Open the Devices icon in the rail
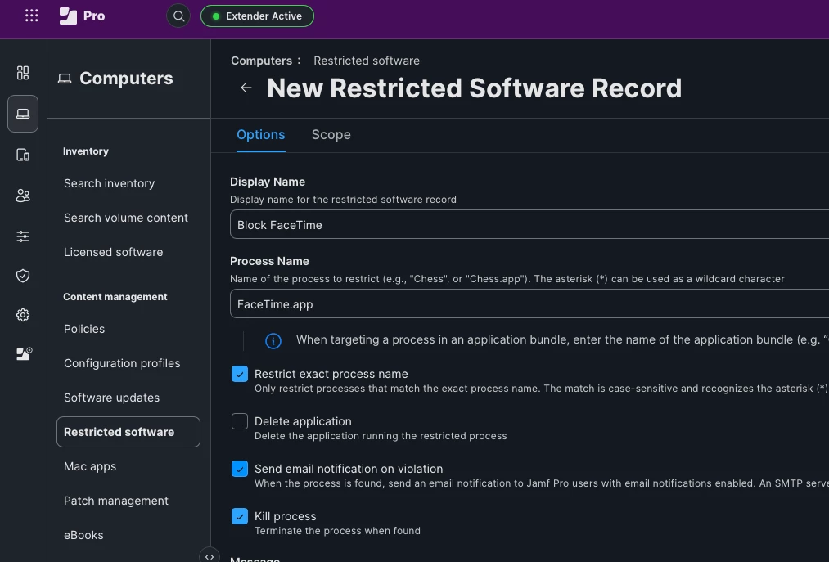The width and height of the screenshot is (829, 562). tap(23, 155)
